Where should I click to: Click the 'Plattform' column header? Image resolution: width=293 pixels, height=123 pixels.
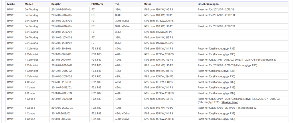97,4
